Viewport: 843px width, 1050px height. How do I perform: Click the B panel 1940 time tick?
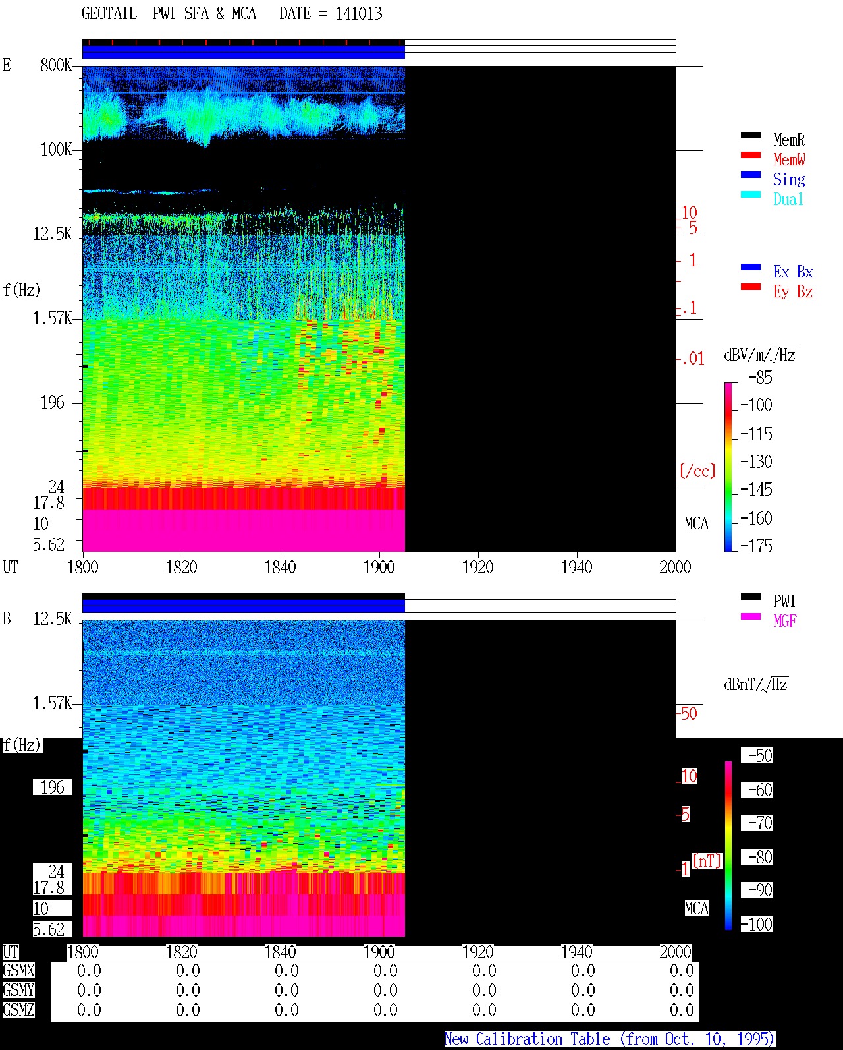point(577,952)
